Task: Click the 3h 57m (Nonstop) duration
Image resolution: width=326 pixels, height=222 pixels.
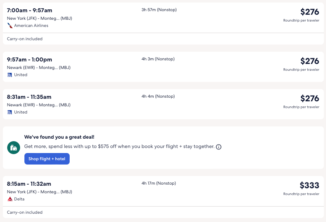Action: 159,10
